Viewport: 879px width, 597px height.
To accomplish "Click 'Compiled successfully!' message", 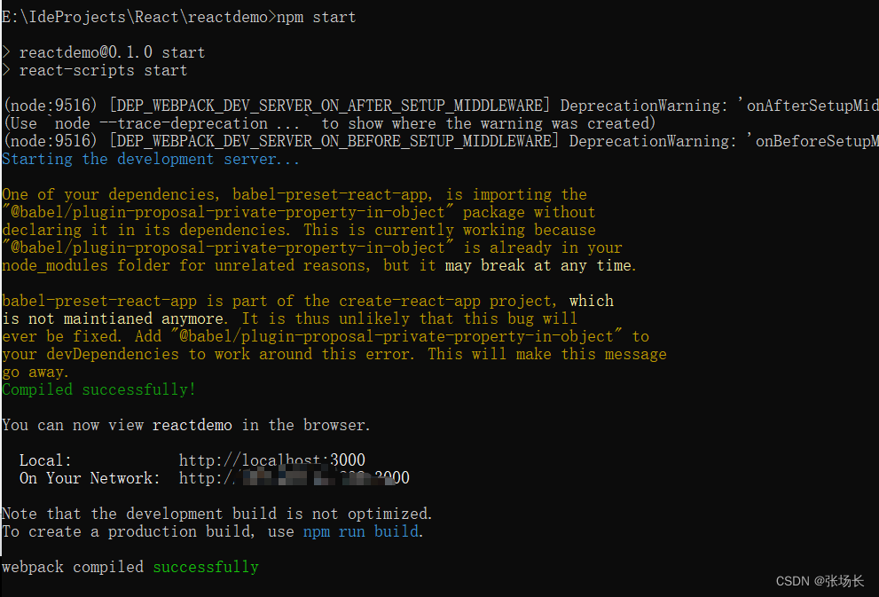I will [98, 389].
